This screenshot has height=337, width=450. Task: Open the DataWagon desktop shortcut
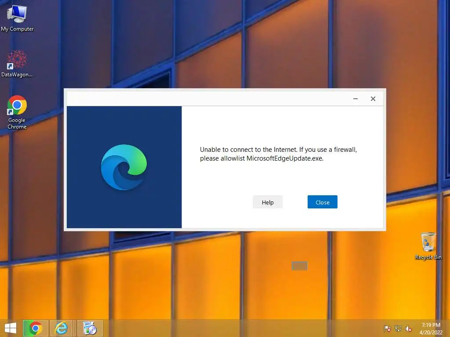pos(17,63)
